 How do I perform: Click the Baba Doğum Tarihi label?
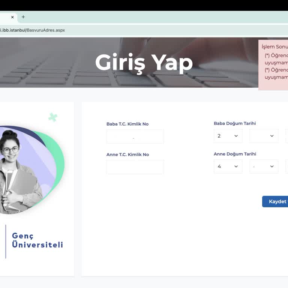click(235, 123)
